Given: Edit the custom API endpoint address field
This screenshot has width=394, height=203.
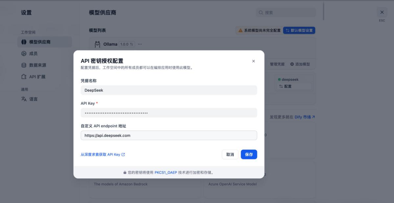Looking at the screenshot, I should coord(169,135).
